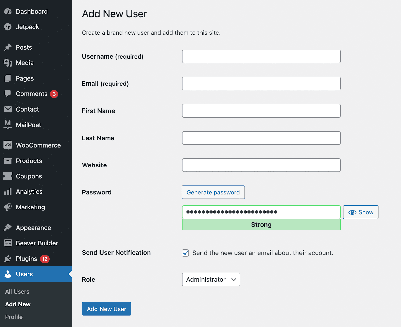Screen dimensions: 401x327
Task: Click the Analytics chart icon
Action: pyautogui.click(x=8, y=191)
